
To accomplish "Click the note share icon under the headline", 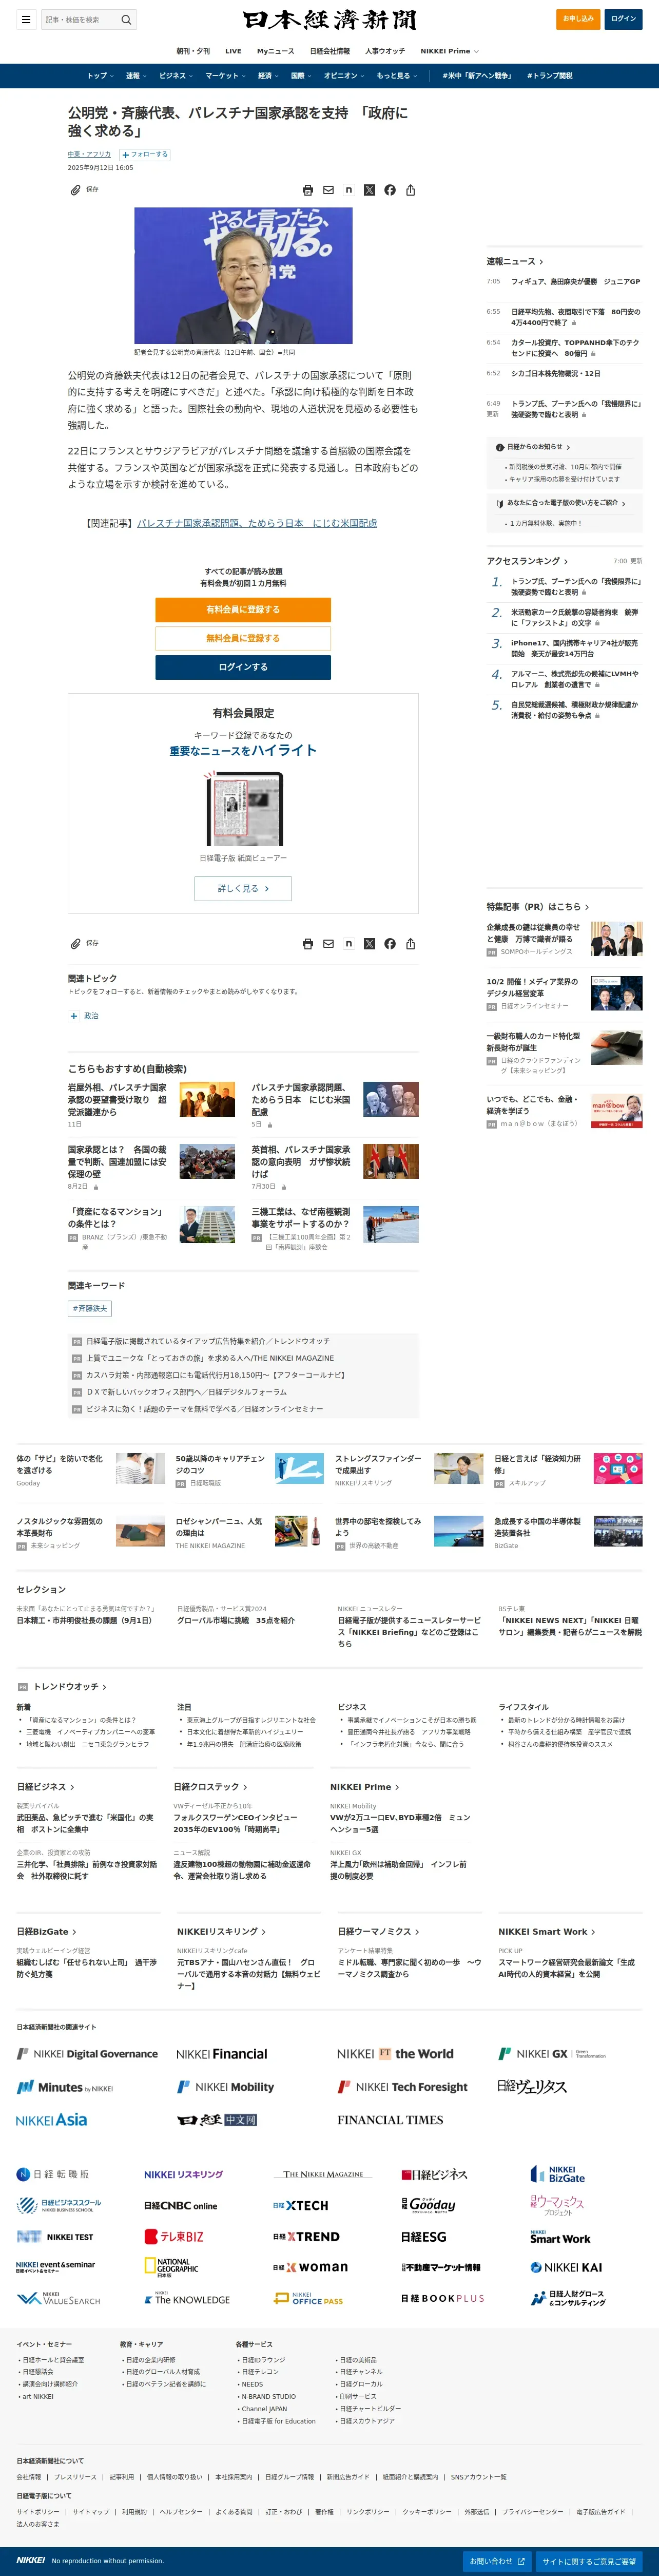I will pyautogui.click(x=349, y=190).
